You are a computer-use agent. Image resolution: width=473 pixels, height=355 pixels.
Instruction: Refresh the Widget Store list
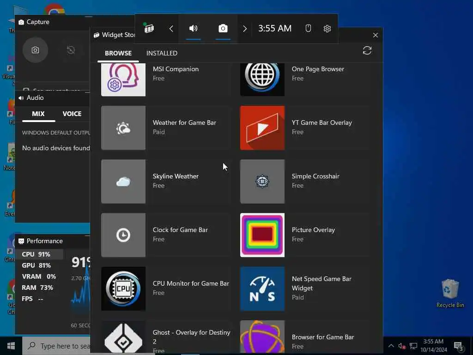pyautogui.click(x=367, y=50)
